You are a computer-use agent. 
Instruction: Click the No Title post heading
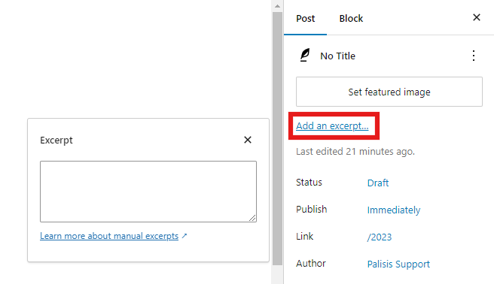pos(337,56)
